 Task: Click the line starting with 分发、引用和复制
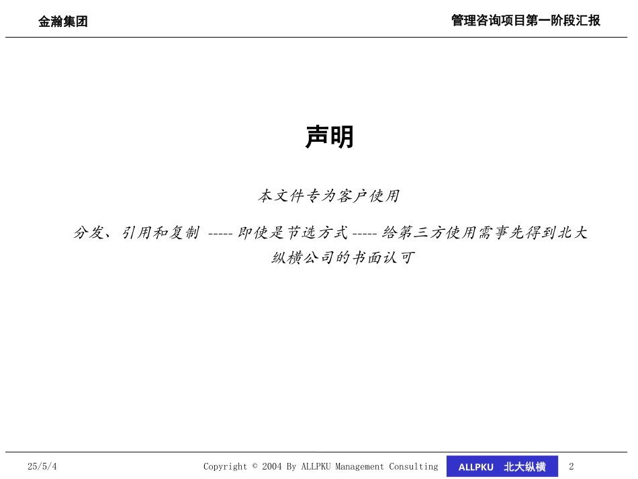(x=330, y=233)
